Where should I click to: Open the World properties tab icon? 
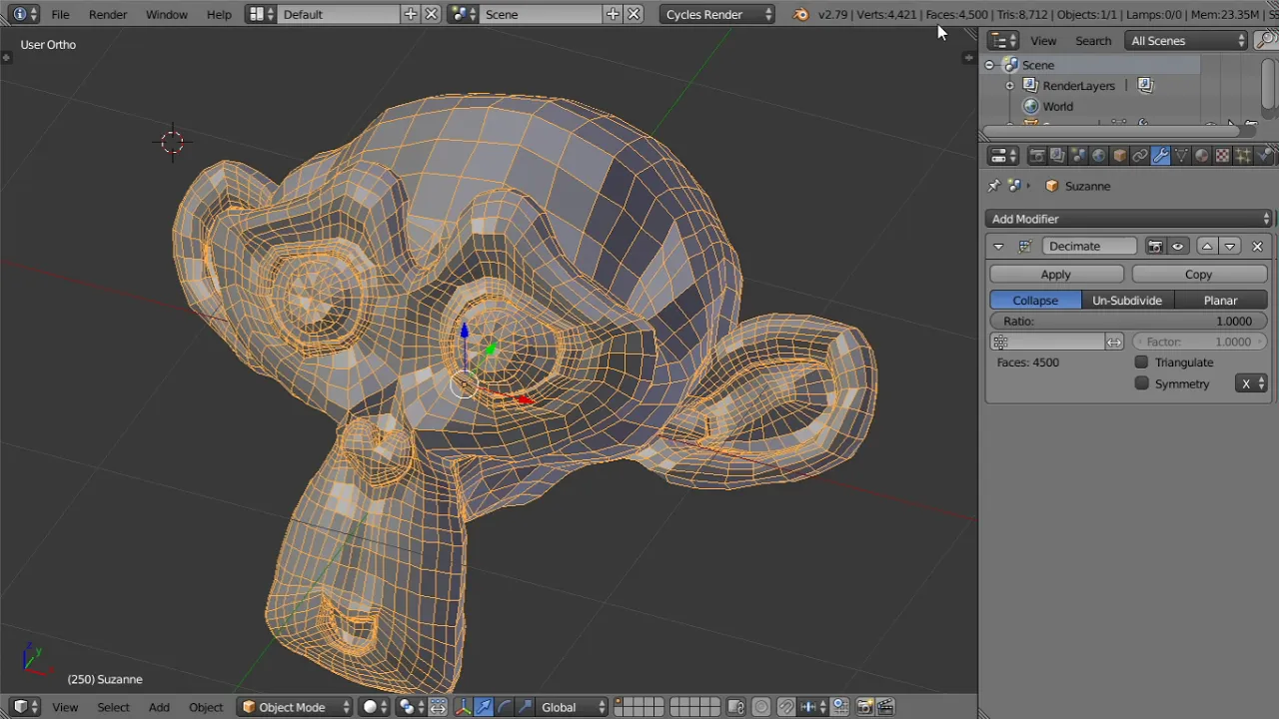[x=1098, y=156]
